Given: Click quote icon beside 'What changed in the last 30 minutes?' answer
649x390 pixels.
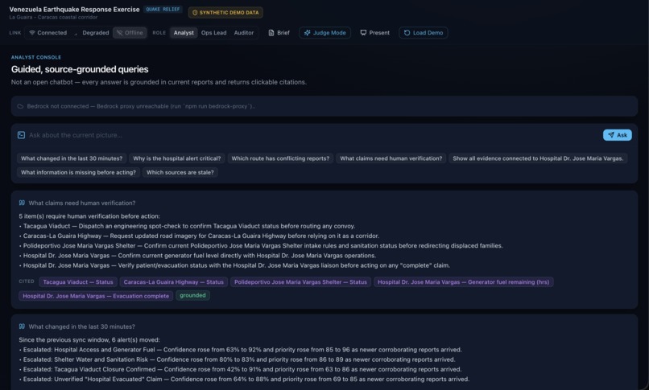Looking at the screenshot, I should pyautogui.click(x=22, y=326).
